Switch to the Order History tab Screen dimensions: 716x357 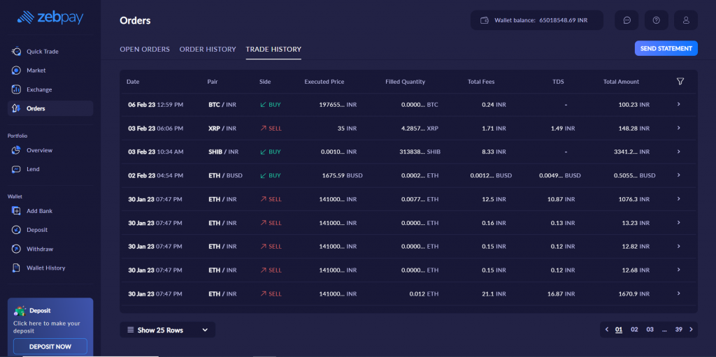[208, 50]
